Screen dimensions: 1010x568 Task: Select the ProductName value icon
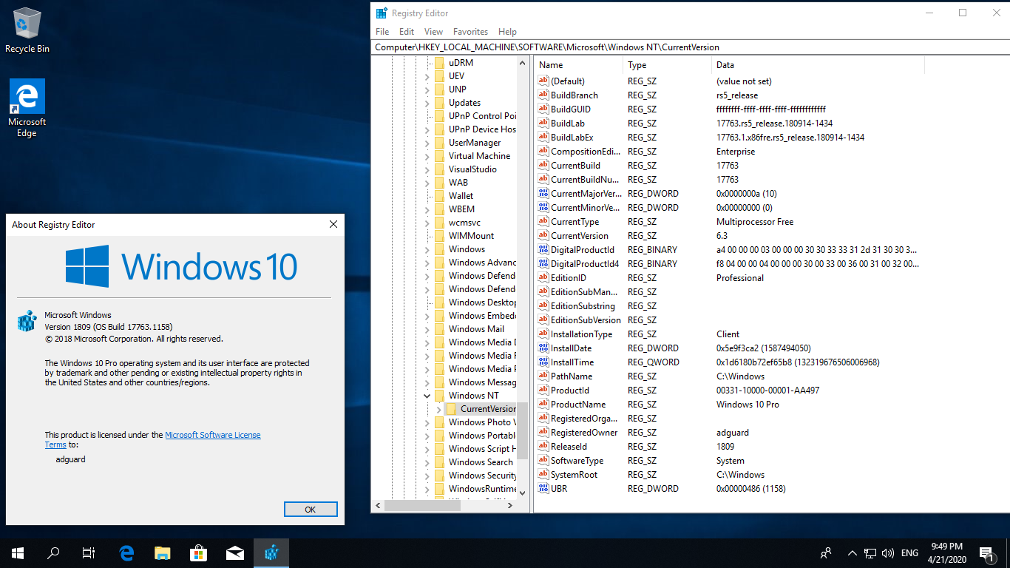tap(543, 405)
